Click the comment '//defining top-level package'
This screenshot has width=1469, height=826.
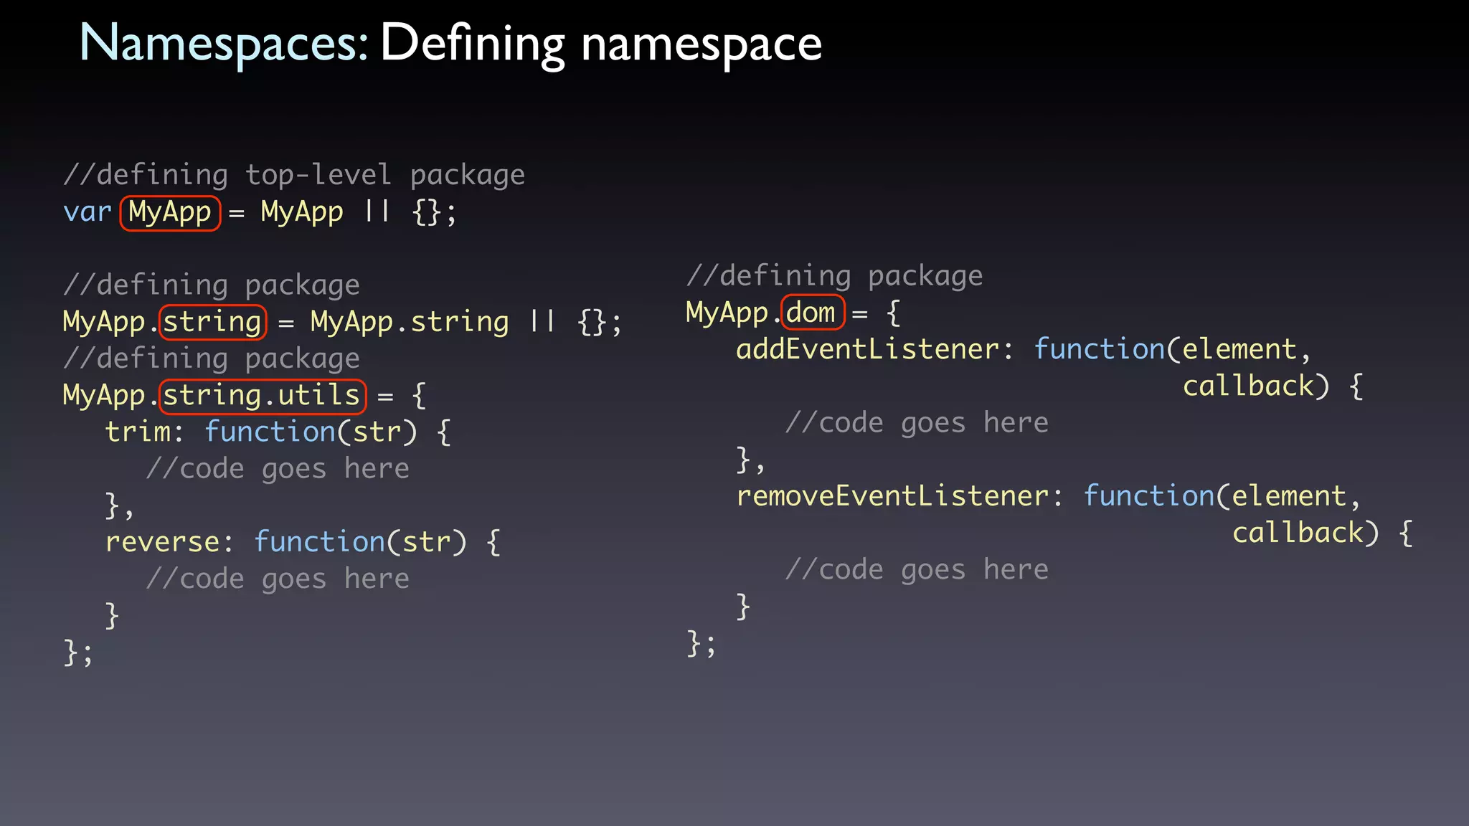[294, 175]
